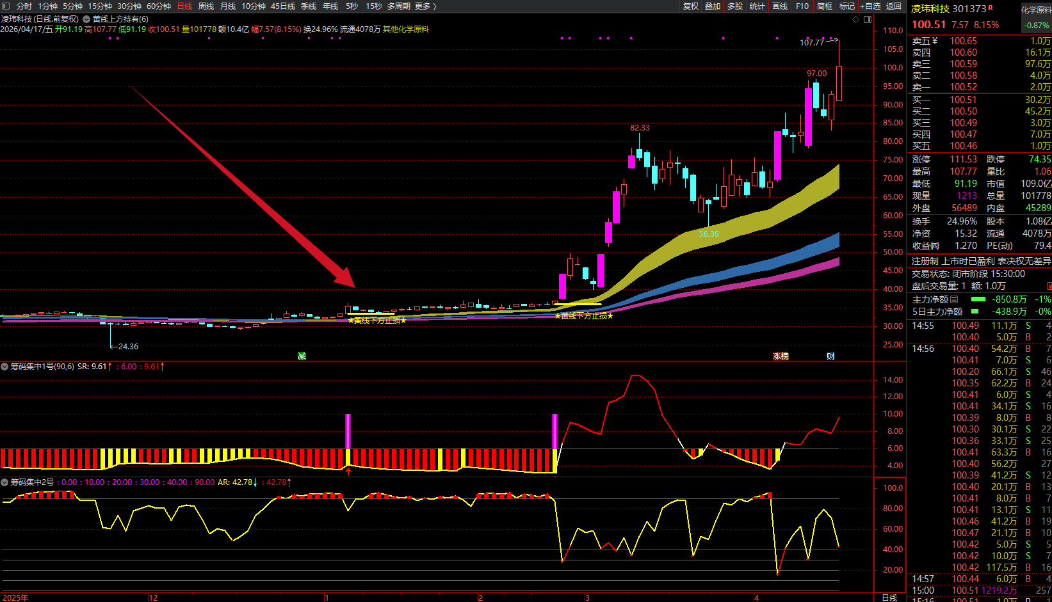
Task: Toggle 简框 simple frame mode
Action: [825, 6]
